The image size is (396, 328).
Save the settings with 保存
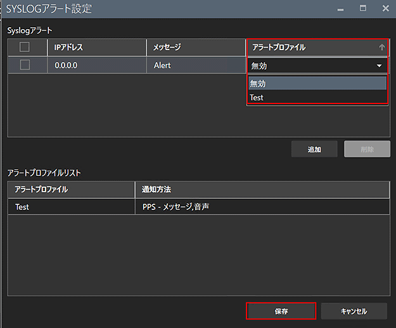coord(281,311)
